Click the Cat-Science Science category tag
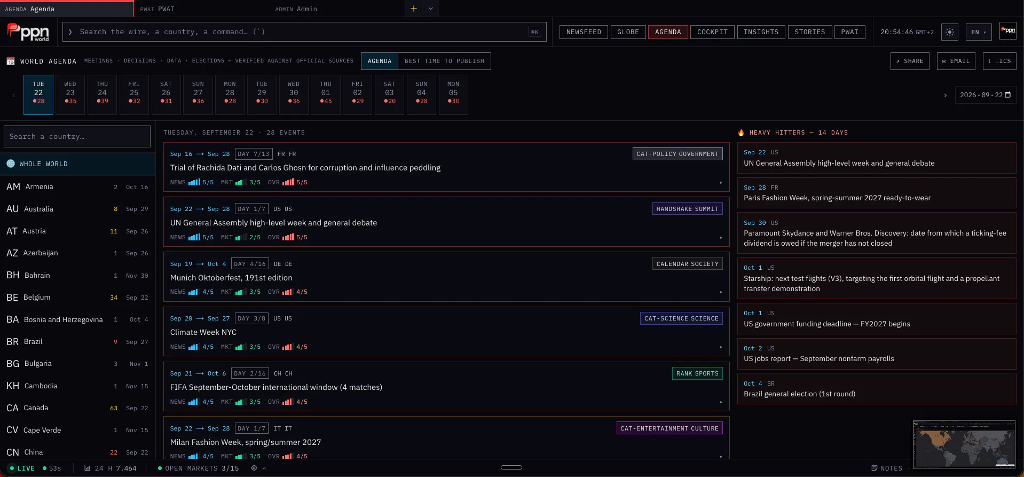Viewport: 1024px width, 477px height. click(681, 318)
